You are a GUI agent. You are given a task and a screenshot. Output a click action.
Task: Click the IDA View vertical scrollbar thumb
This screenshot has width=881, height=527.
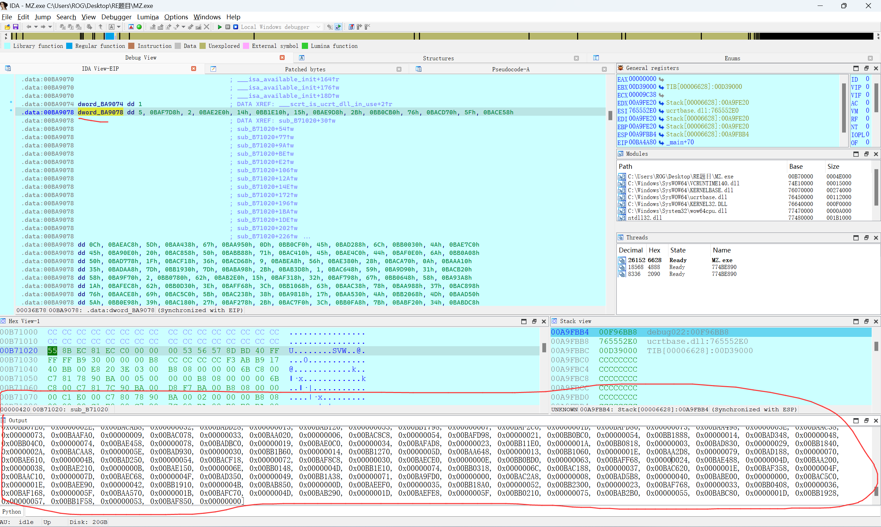610,115
